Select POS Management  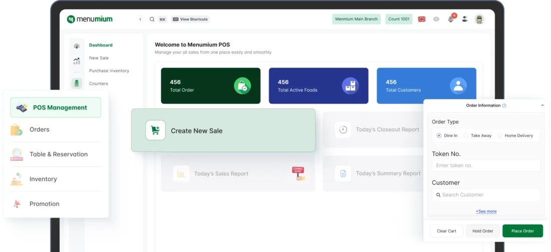(56, 108)
